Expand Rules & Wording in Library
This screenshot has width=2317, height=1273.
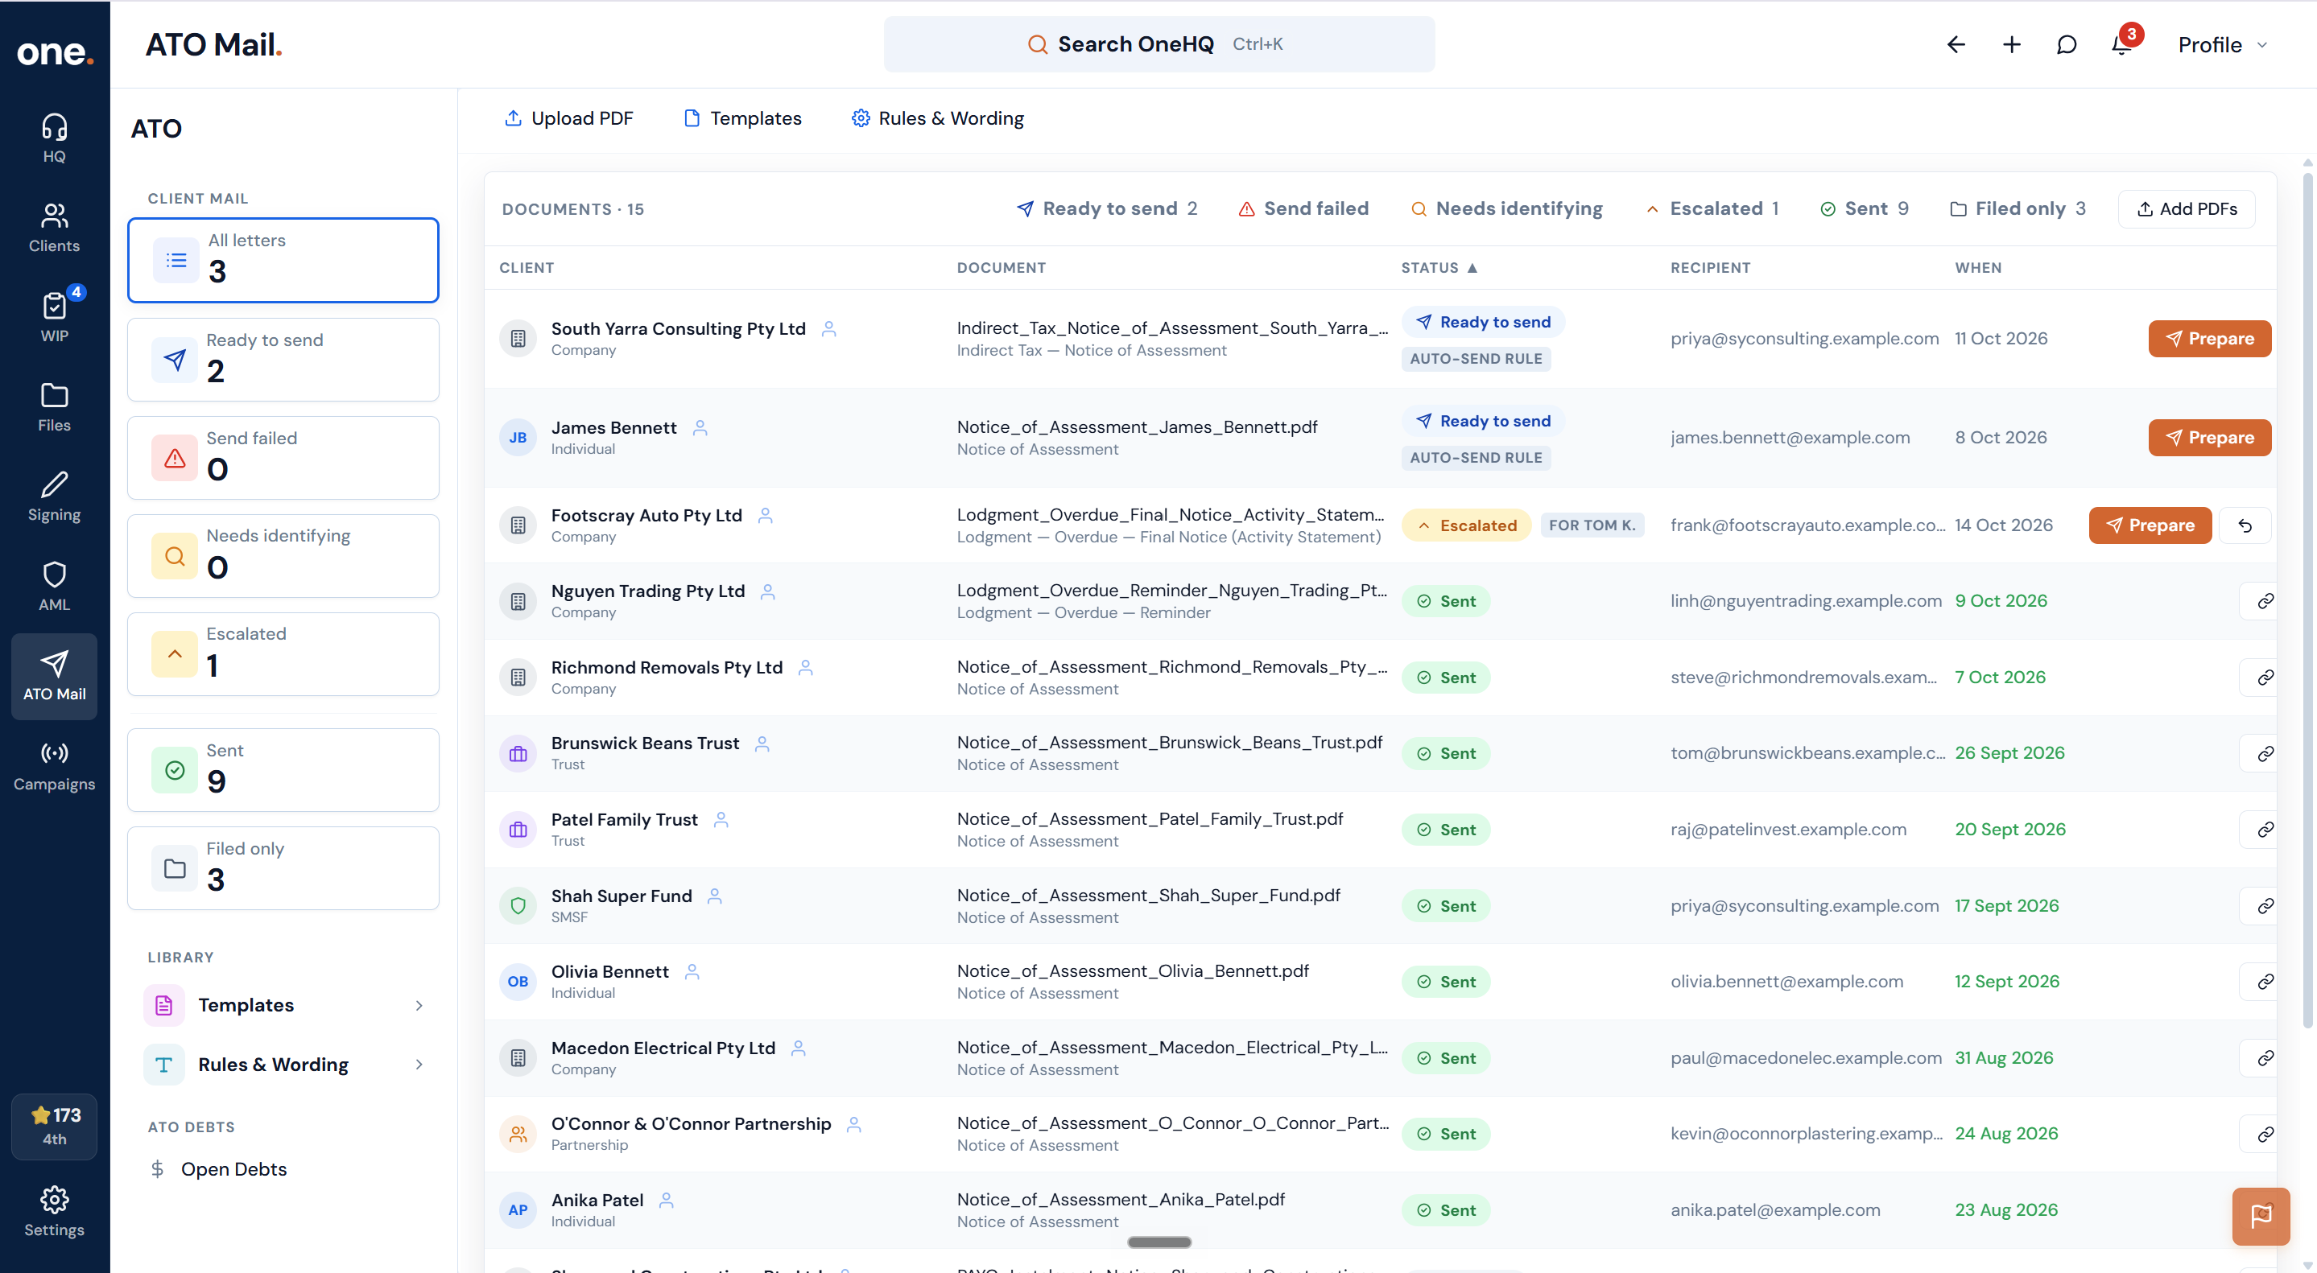pyautogui.click(x=283, y=1065)
